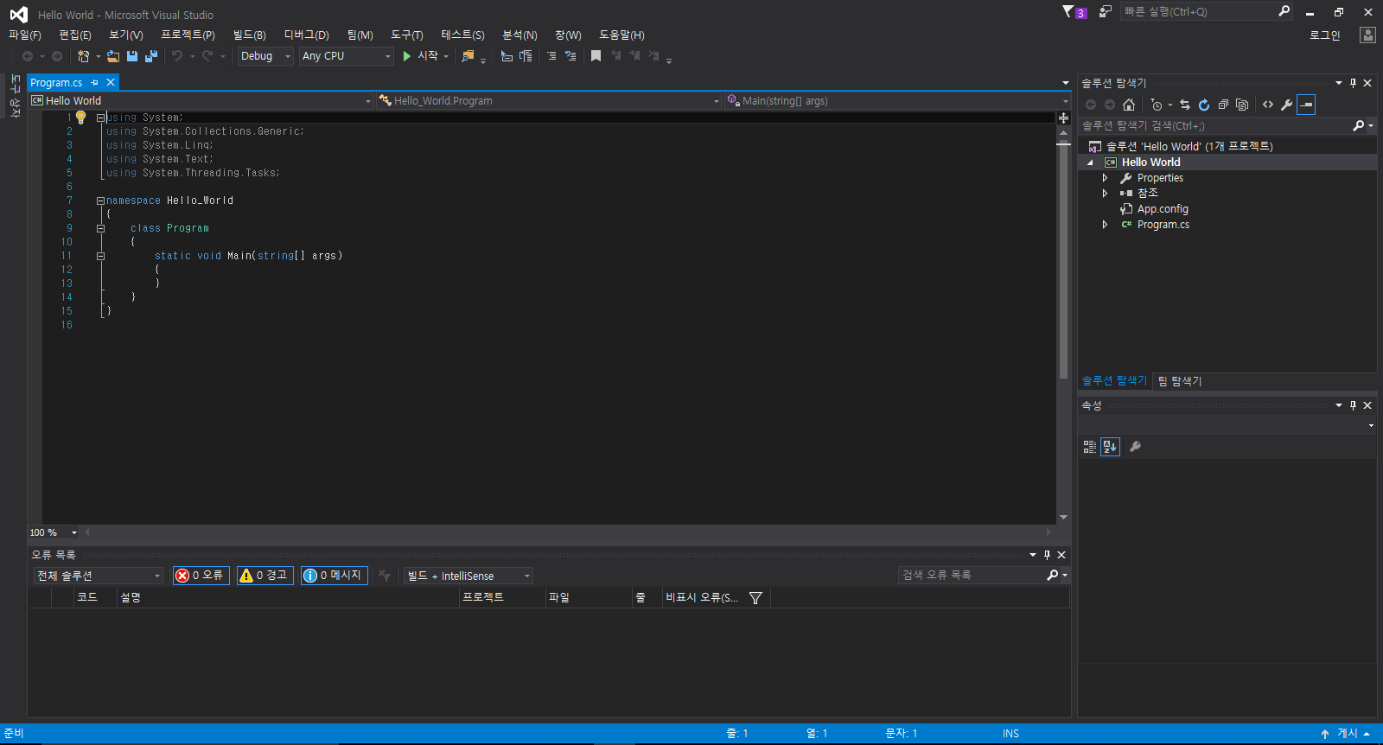1383x745 pixels.
Task: Toggle the 0 메시지 messages filter
Action: [x=334, y=576]
